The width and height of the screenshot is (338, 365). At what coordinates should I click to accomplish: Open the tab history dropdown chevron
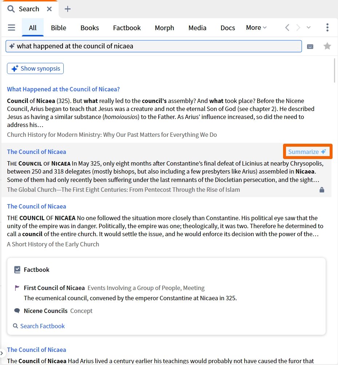(x=309, y=27)
